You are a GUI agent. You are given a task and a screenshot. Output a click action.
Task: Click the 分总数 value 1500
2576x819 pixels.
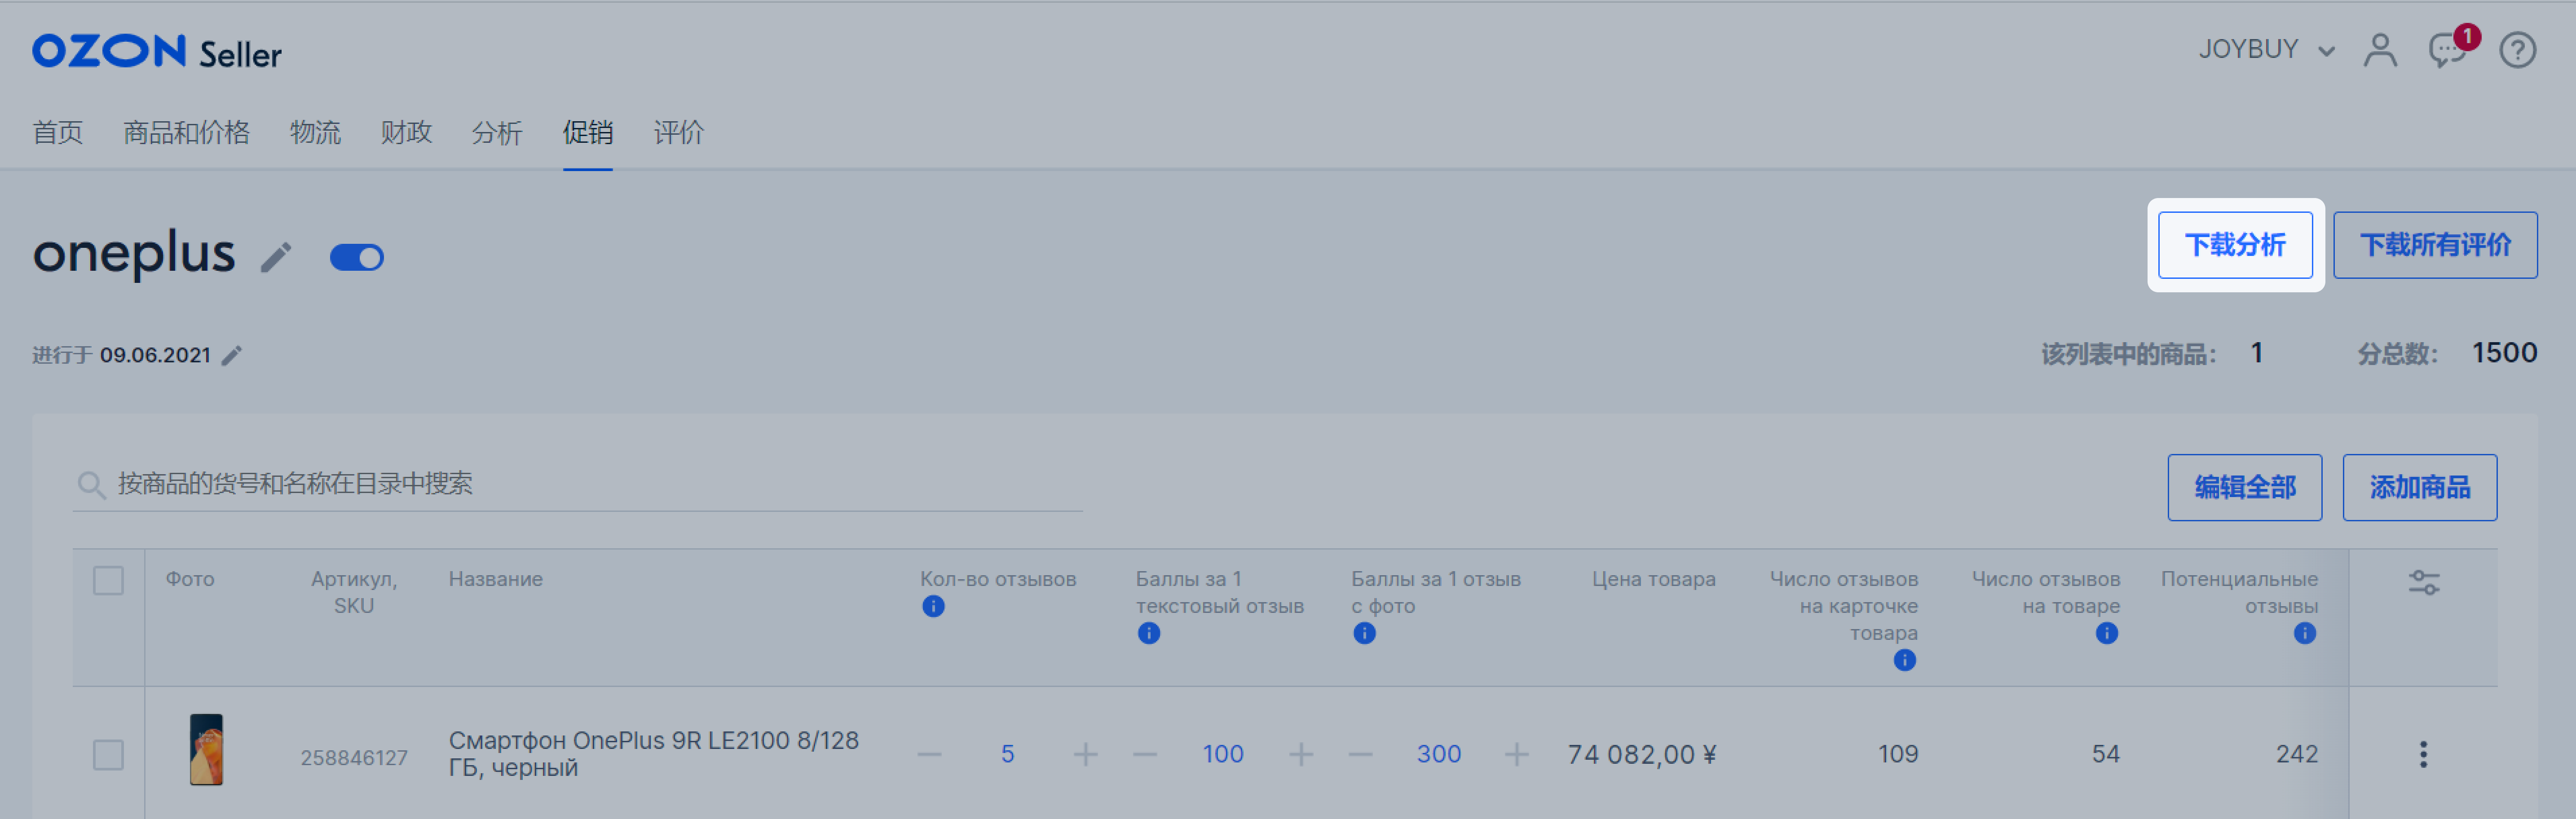click(x=2504, y=353)
